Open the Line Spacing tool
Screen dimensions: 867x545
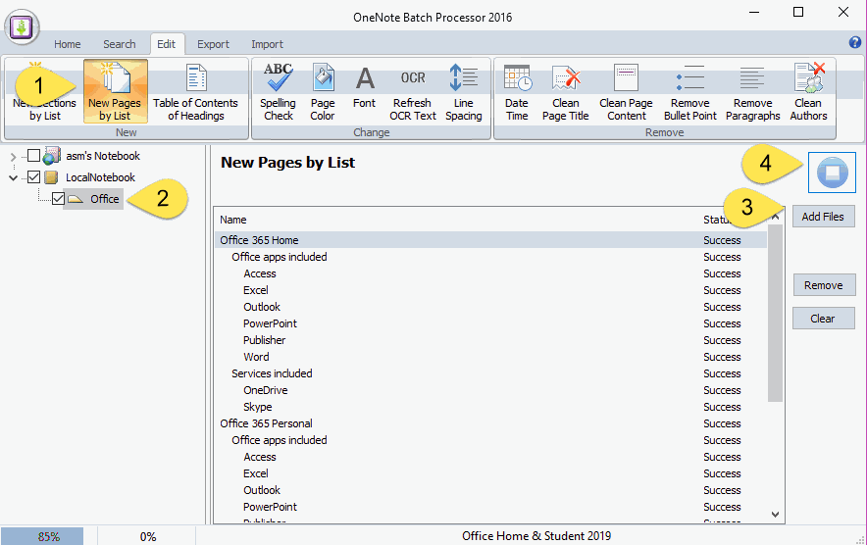(x=463, y=91)
